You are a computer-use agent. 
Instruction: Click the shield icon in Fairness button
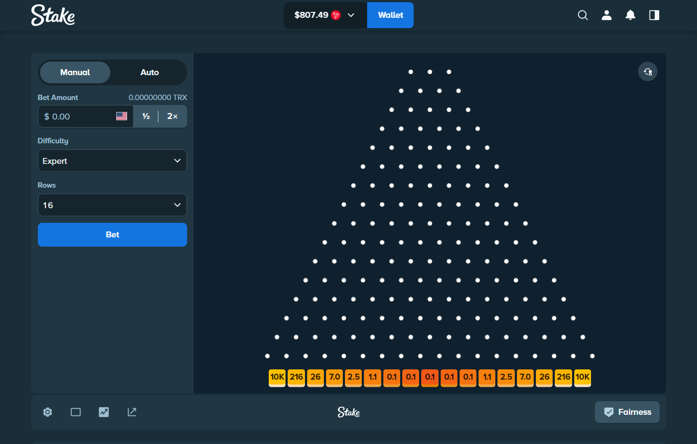coord(609,412)
